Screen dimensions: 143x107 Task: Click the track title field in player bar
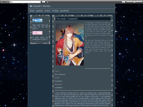tap(25, 2)
